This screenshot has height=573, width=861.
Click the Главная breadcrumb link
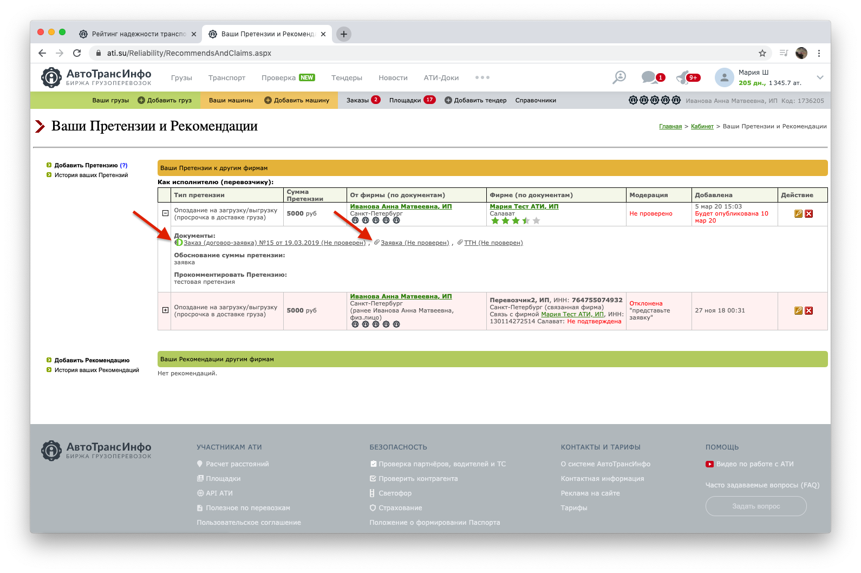point(670,127)
